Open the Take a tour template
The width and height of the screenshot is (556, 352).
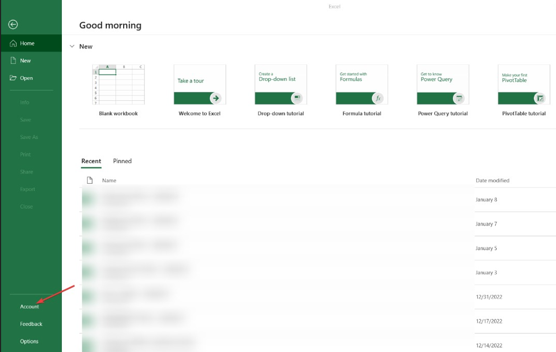[200, 84]
